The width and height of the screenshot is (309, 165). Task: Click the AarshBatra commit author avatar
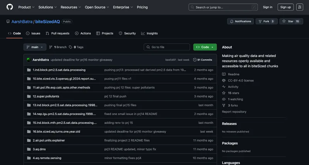click(29, 60)
